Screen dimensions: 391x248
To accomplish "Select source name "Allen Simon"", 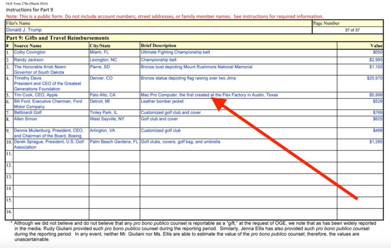I will [x=25, y=119].
